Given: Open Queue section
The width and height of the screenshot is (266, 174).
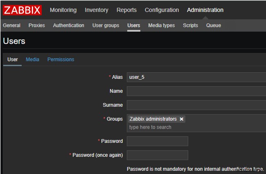Looking at the screenshot, I should [213, 25].
